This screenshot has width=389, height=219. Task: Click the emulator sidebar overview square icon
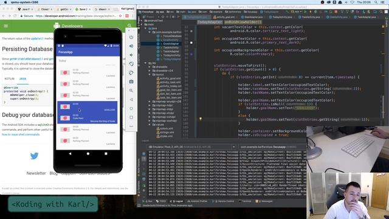pyautogui.click(x=131, y=117)
